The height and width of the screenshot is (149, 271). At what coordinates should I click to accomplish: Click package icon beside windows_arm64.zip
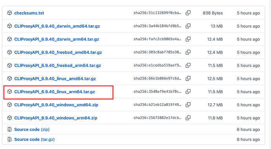point(9,118)
